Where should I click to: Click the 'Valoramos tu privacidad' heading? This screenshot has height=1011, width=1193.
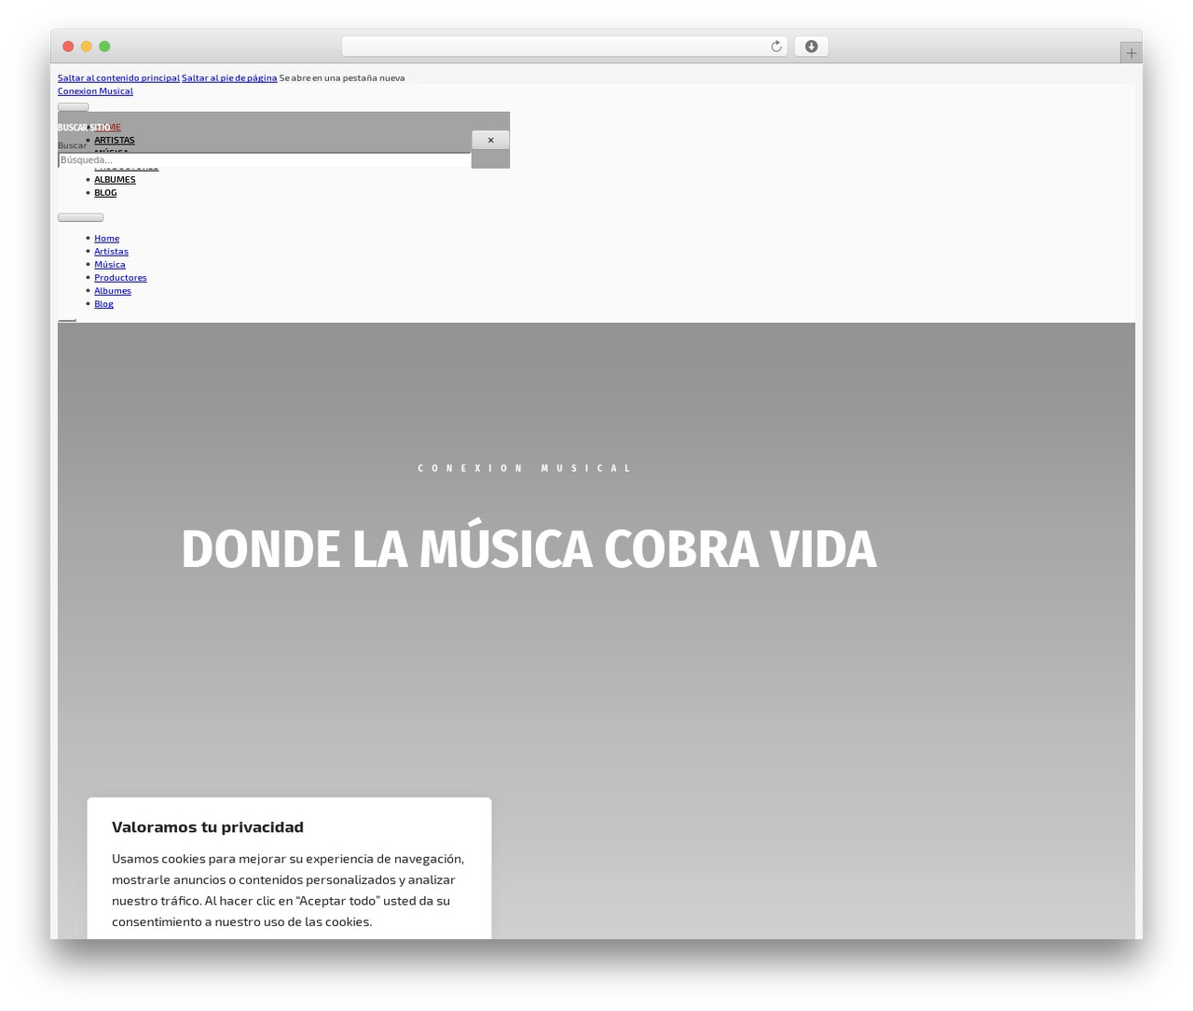[208, 826]
